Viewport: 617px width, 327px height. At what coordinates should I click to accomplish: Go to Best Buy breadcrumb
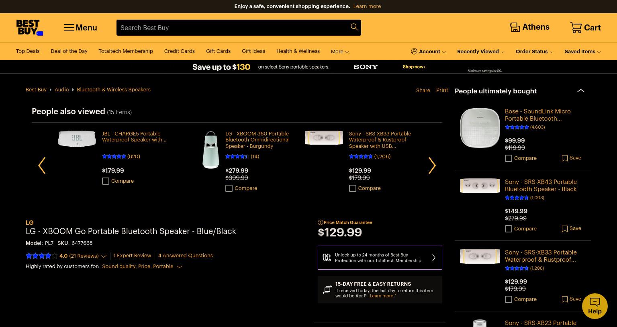(36, 89)
